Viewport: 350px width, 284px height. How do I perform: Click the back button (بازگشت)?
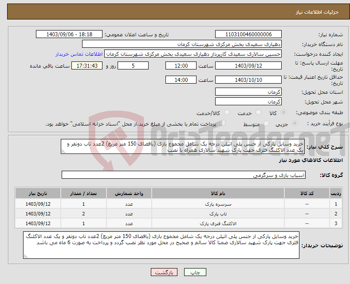click(164, 272)
